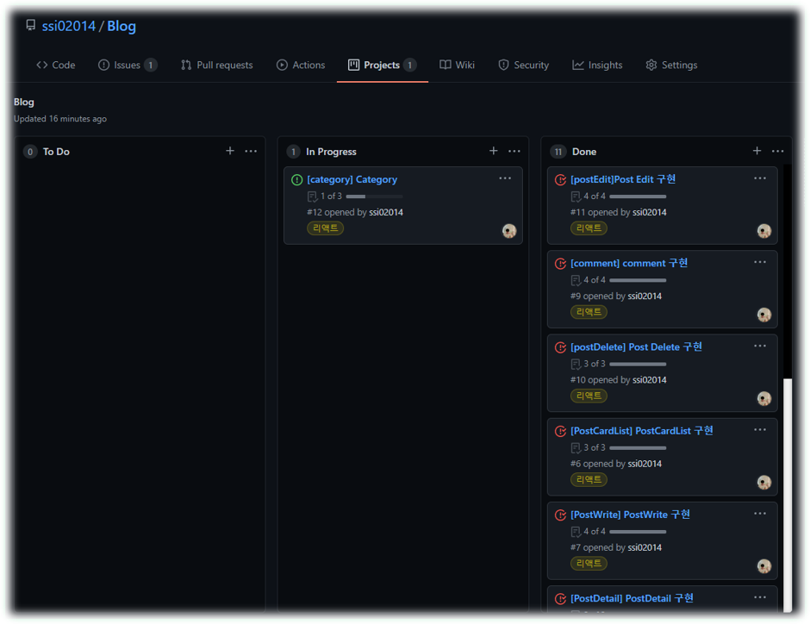Open comment card options menu
Viewport: 810px width, 624px height.
tap(760, 262)
